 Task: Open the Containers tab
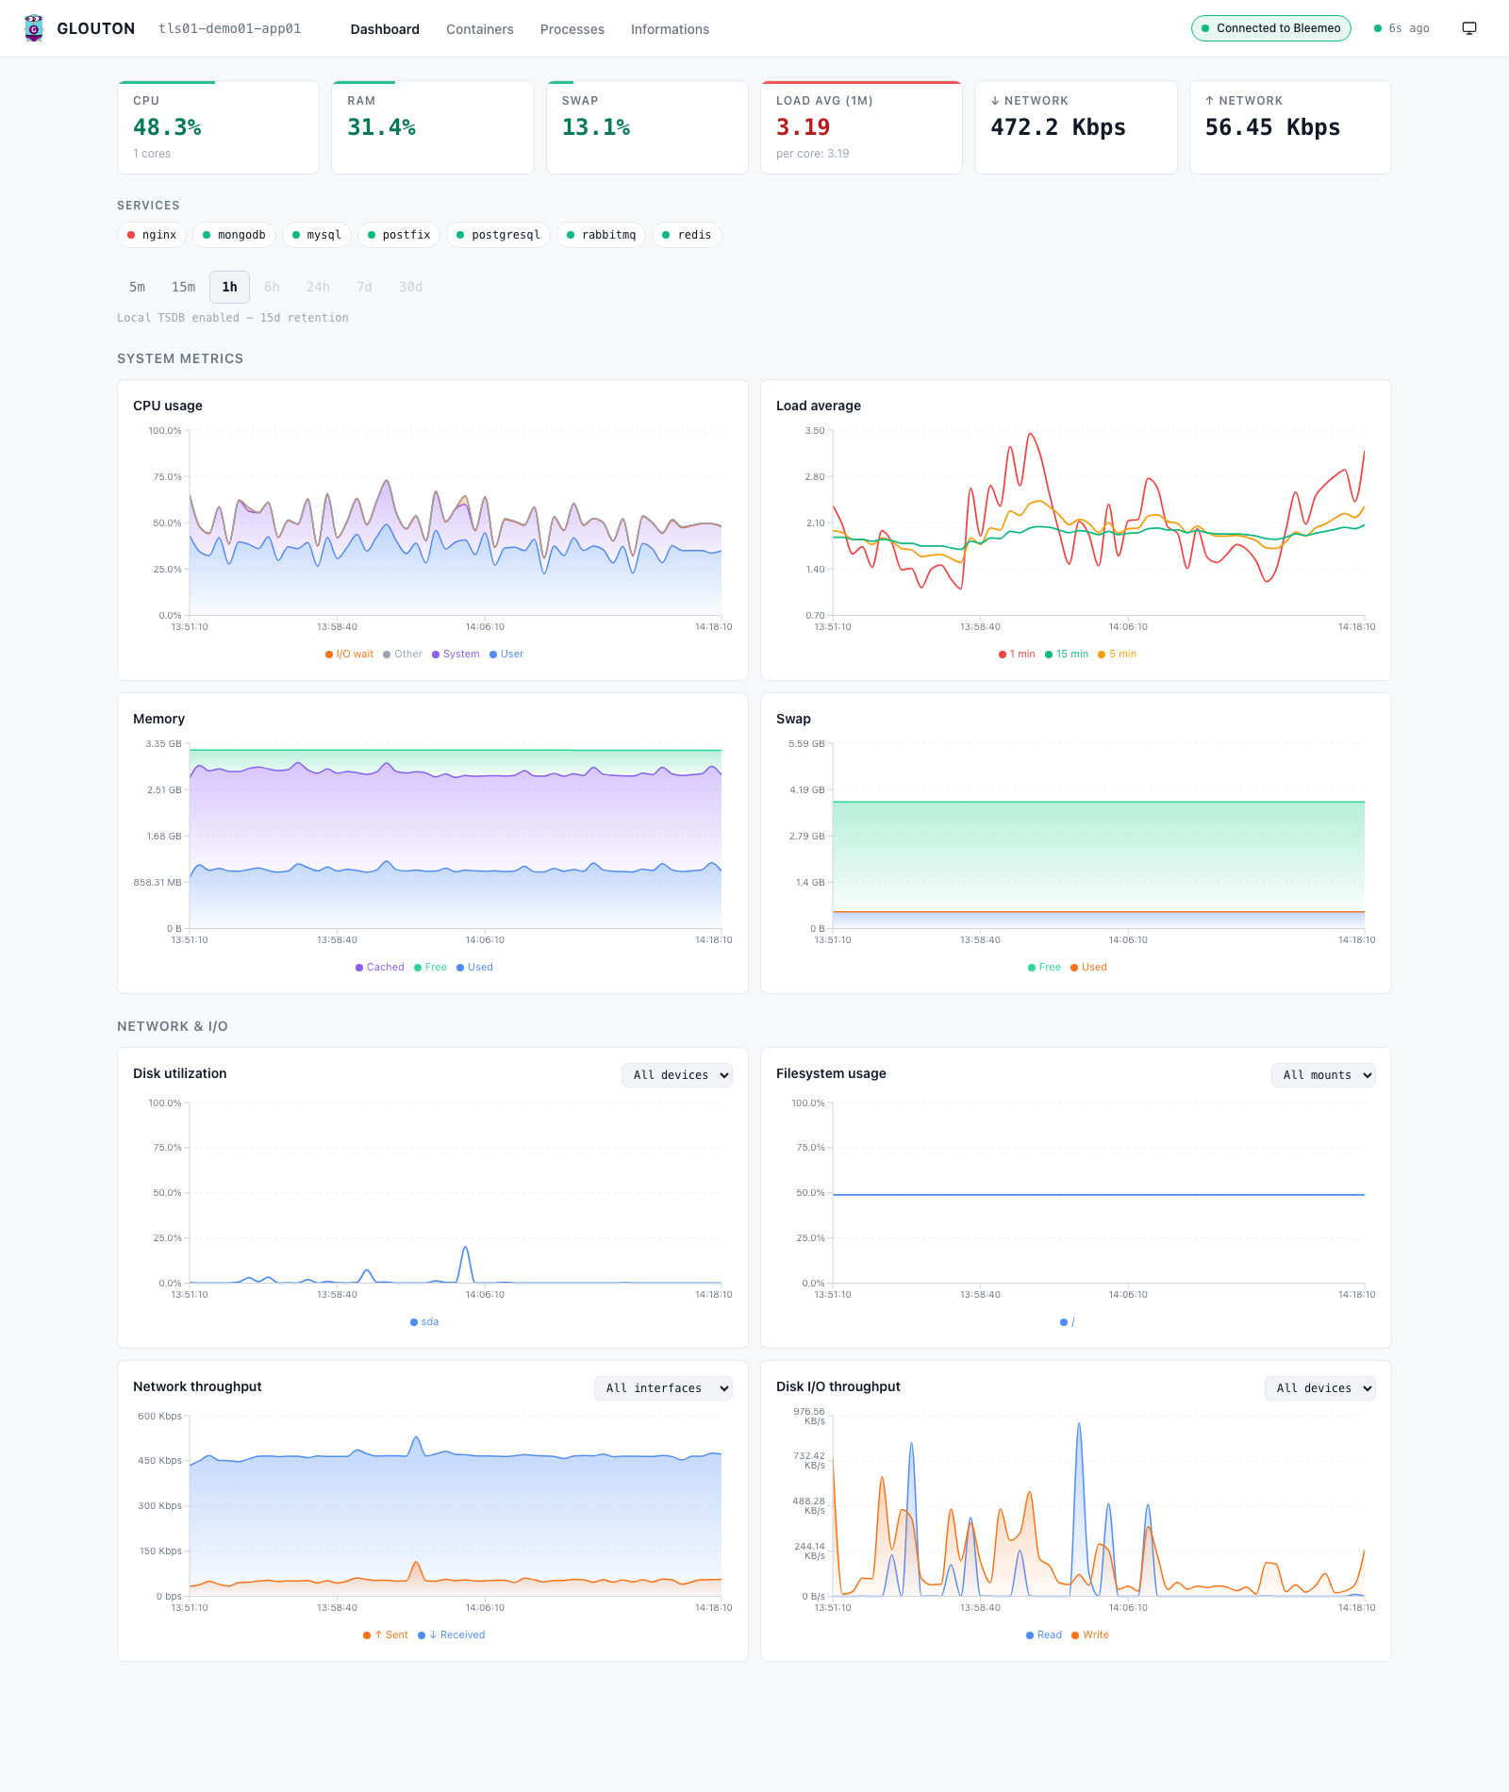tap(480, 29)
